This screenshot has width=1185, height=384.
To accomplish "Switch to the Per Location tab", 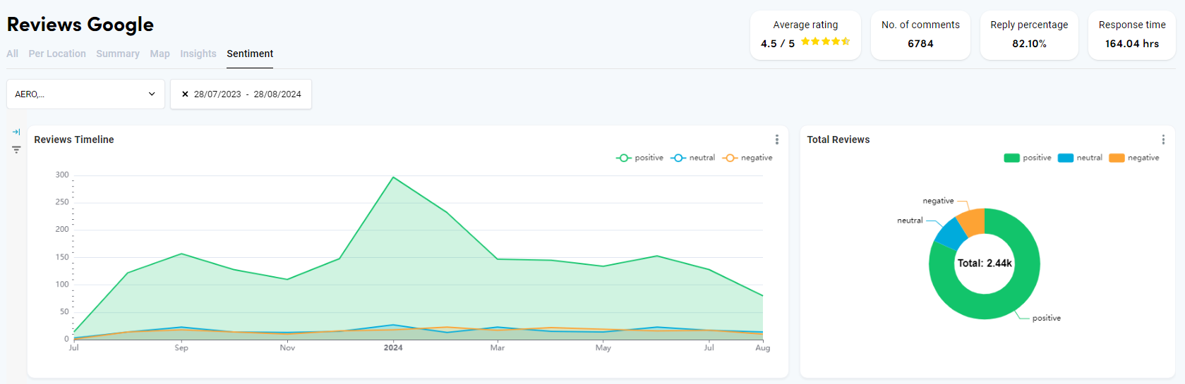I will click(x=57, y=54).
